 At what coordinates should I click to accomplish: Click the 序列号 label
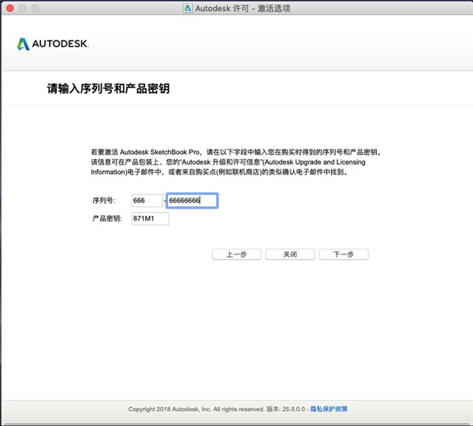click(x=103, y=201)
